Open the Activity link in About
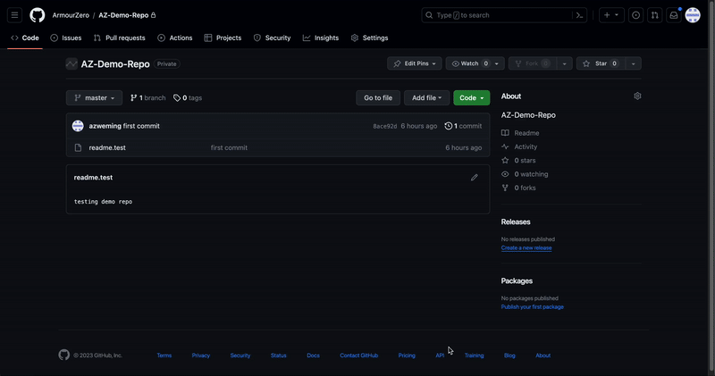The width and height of the screenshot is (715, 376). point(519,146)
